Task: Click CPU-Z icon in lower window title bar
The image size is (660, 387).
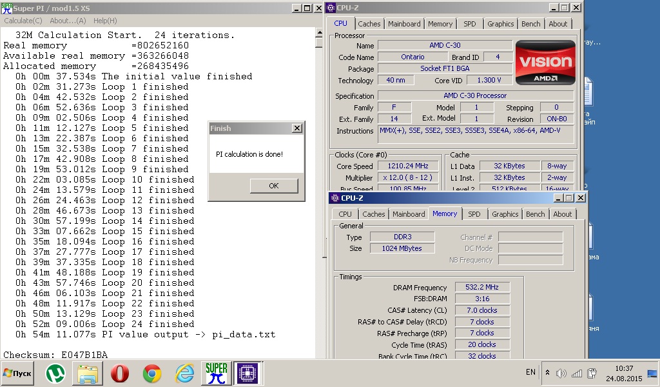Action: [335, 198]
